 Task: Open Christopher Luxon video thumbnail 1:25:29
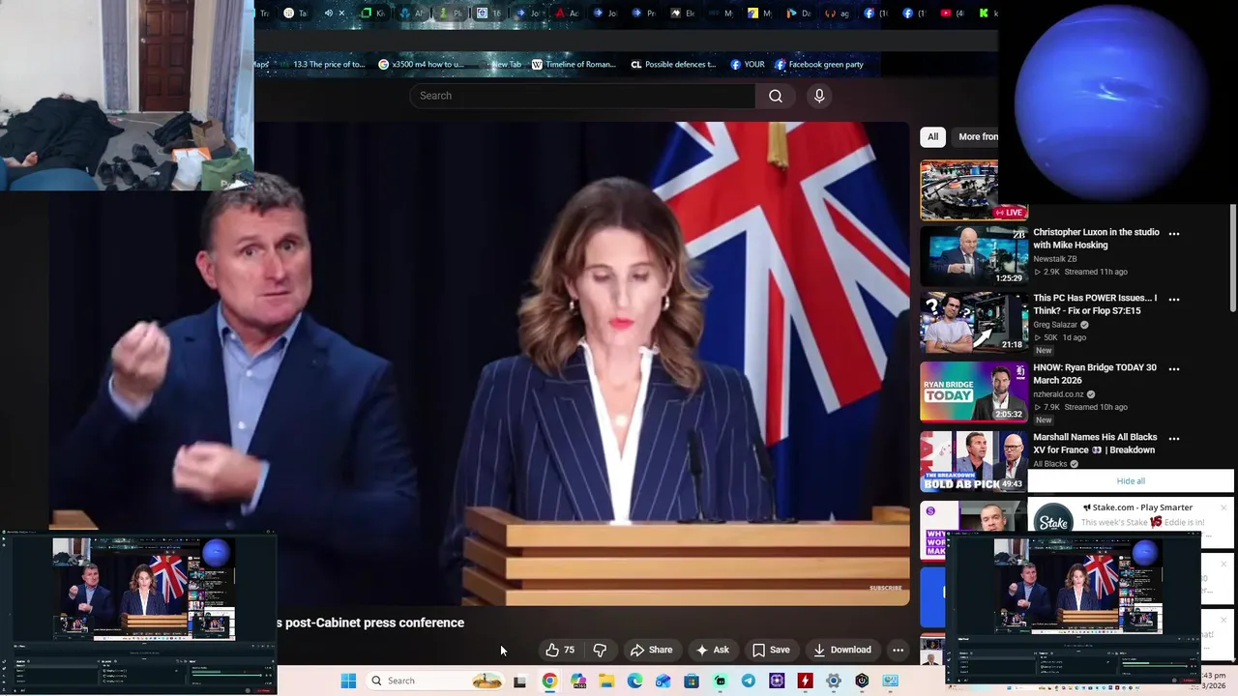click(973, 256)
